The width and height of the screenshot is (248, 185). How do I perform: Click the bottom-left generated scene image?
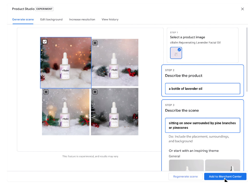(66, 111)
